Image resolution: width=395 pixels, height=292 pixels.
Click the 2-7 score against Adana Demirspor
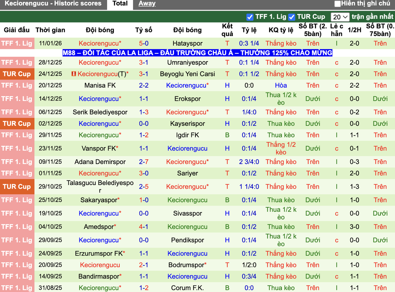[144, 162]
